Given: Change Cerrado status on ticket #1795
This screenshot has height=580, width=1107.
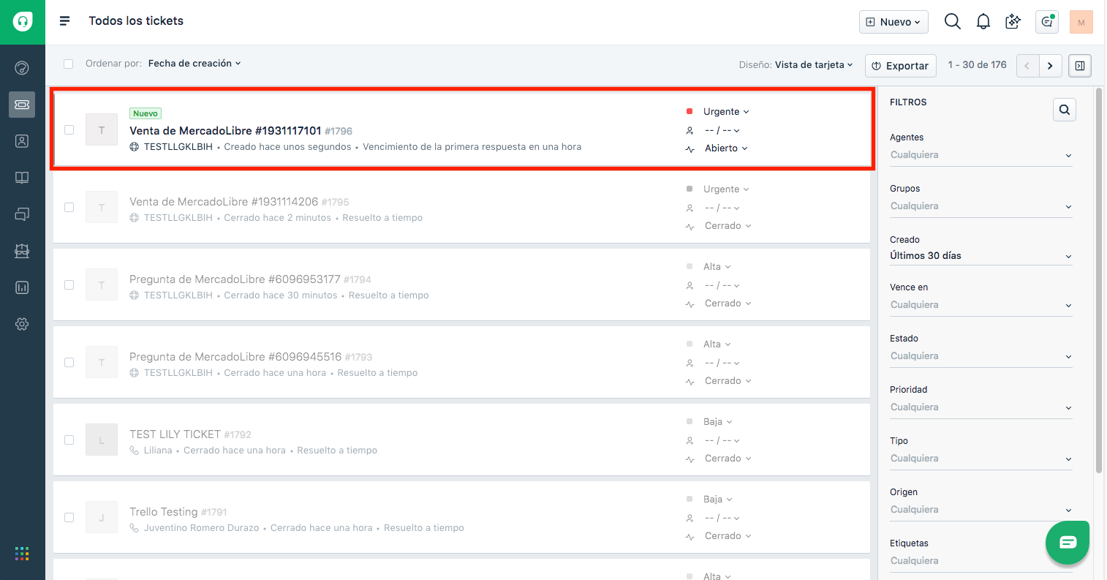Looking at the screenshot, I should tap(728, 226).
